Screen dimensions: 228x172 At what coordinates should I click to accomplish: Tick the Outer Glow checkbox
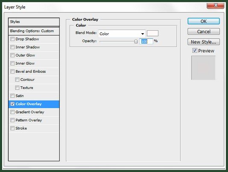pos(12,55)
